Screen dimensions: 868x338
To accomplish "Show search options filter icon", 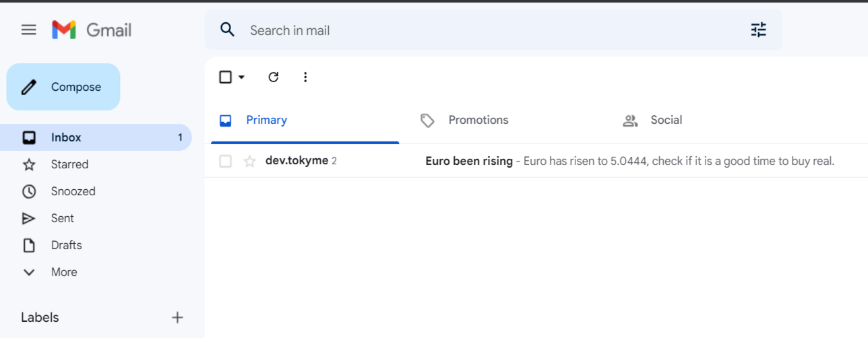I will (x=759, y=30).
